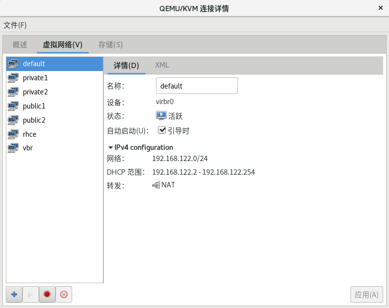Select the rhce network name text
Image resolution: width=389 pixels, height=308 pixels.
[30, 134]
